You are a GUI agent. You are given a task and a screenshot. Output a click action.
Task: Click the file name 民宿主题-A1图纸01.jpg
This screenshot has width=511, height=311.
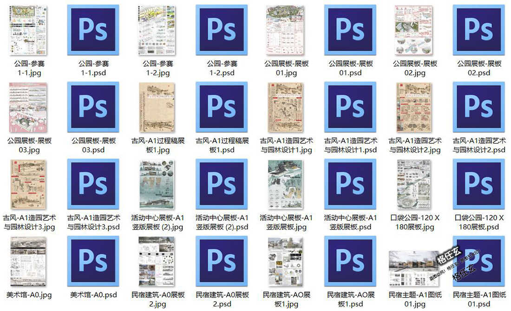pos(415,299)
